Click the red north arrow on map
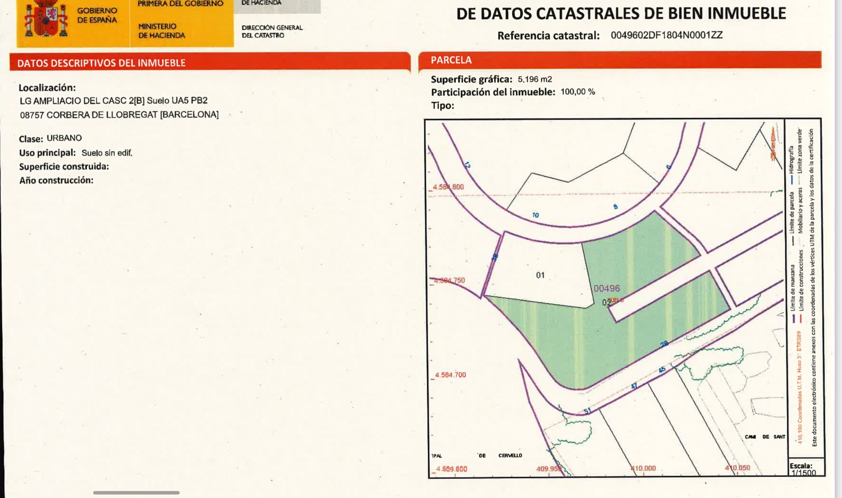The height and width of the screenshot is (498, 842). pyautogui.click(x=773, y=144)
